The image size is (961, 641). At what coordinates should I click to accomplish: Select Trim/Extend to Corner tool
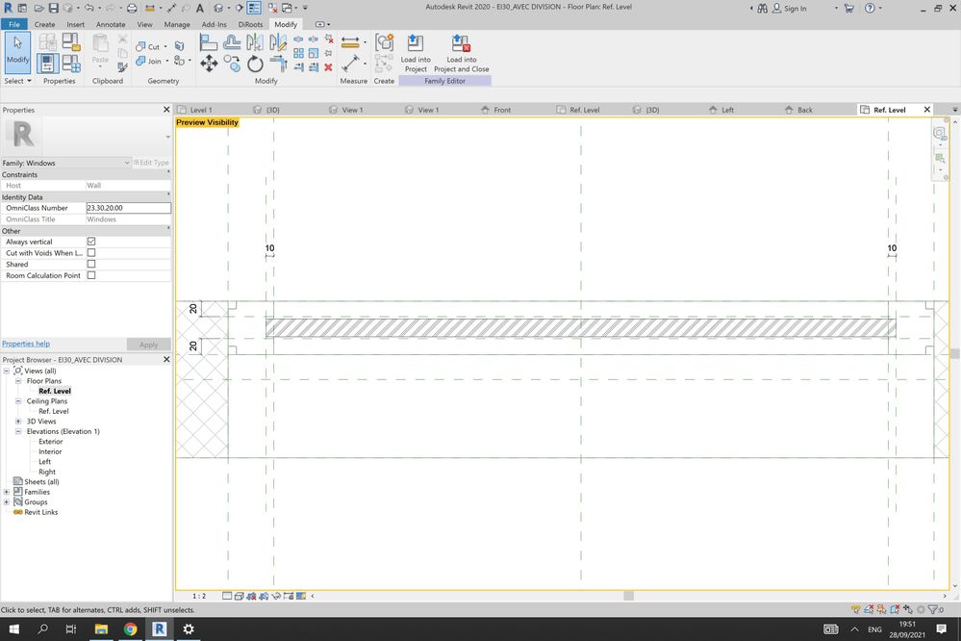click(x=278, y=64)
